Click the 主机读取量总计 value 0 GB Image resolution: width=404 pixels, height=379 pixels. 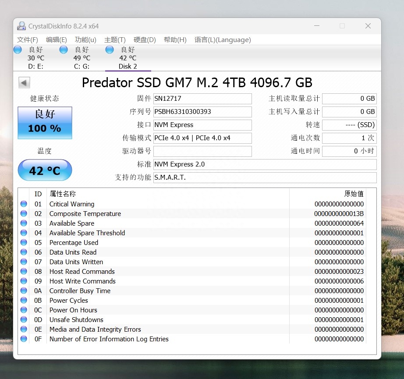(349, 99)
